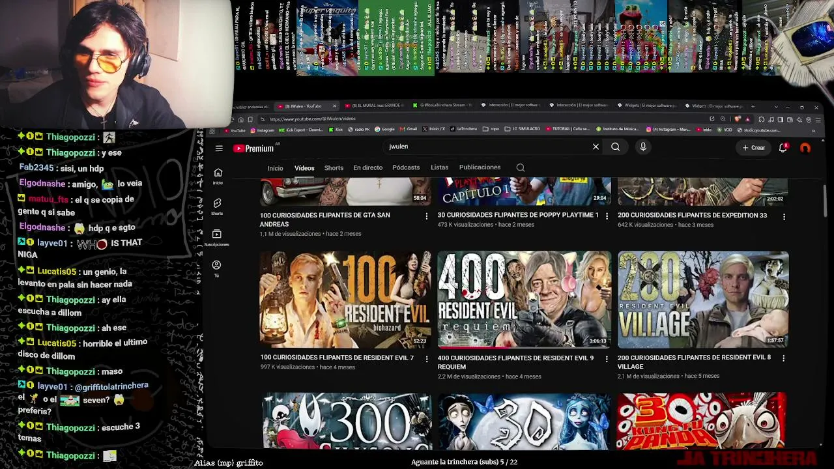
Task: Select the Listas channel tab
Action: coord(439,167)
